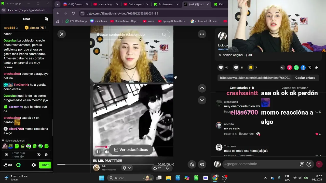Like nachito's comment heart
The height and width of the screenshot is (183, 326).
(x=317, y=134)
